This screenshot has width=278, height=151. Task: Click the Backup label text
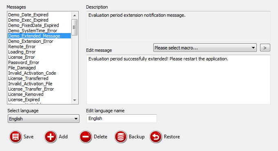137,137
